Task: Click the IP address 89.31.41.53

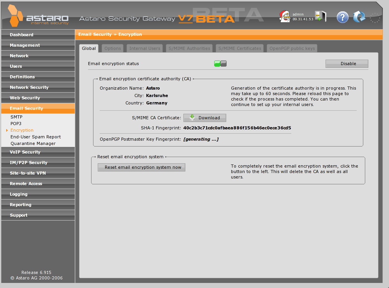Action: tap(303, 19)
